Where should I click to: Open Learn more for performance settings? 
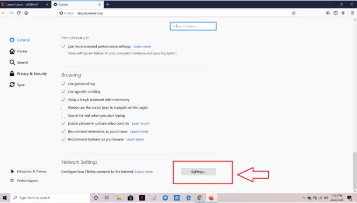click(x=142, y=46)
